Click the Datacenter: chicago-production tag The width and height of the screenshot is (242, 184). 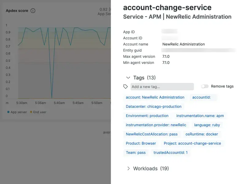point(154,107)
